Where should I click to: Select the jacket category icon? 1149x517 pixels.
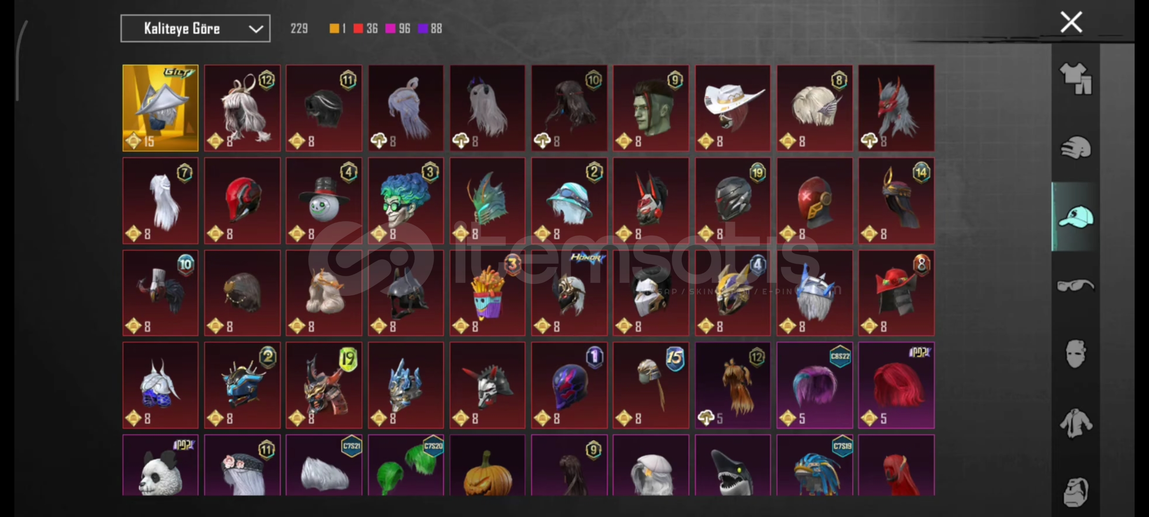[1075, 423]
